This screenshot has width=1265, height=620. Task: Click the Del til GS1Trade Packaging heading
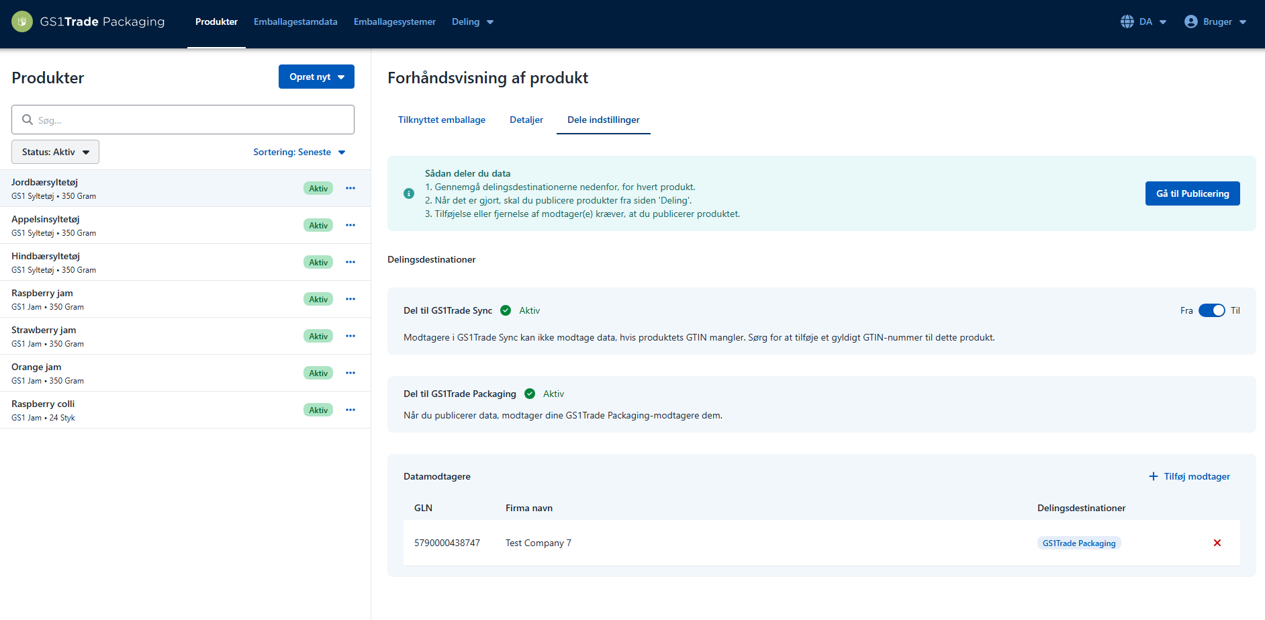click(460, 394)
